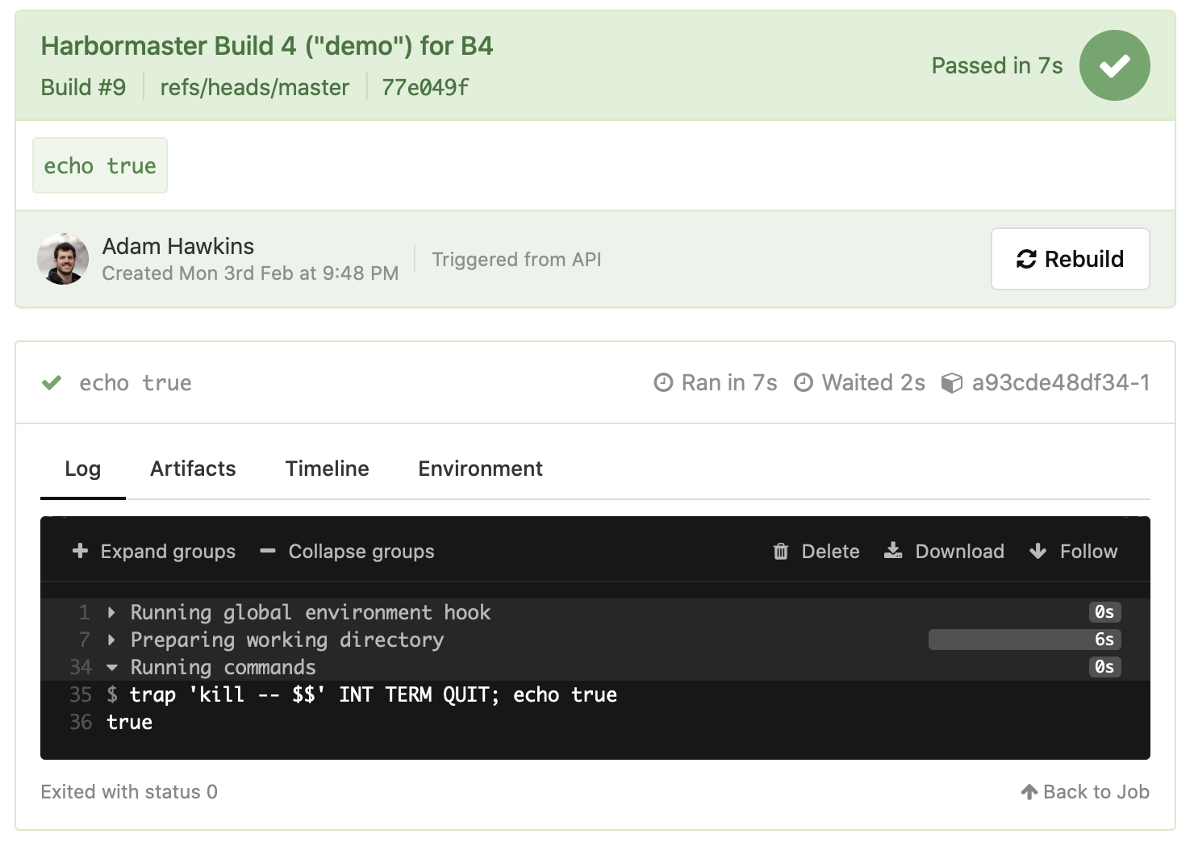1194x842 pixels.
Task: Click the Download log icon
Action: point(893,552)
